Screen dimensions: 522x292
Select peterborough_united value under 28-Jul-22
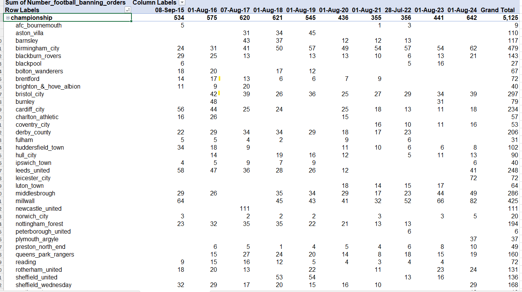coord(409,232)
